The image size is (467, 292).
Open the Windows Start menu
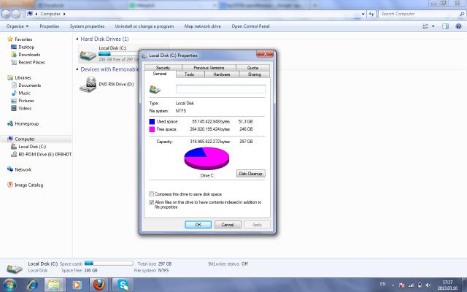[x=9, y=284]
